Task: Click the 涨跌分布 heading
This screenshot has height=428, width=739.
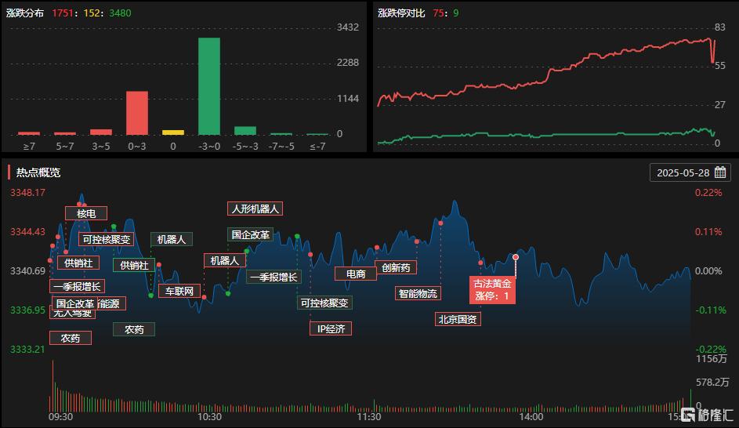Action: 25,13
